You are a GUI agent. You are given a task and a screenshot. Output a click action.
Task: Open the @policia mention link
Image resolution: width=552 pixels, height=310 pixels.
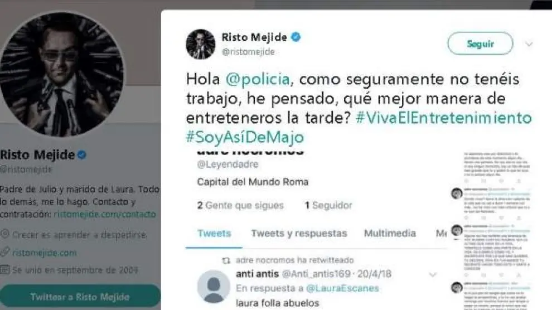click(258, 79)
